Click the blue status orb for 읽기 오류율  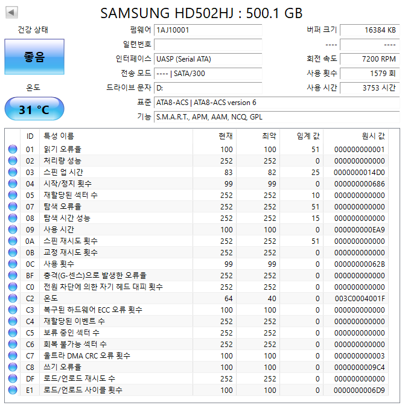(13, 150)
